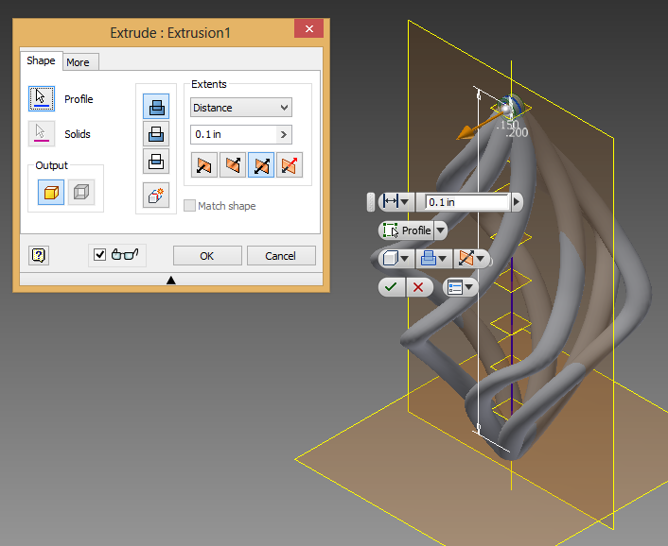
Task: Click the mini-toolbar options list icon
Action: tap(454, 287)
